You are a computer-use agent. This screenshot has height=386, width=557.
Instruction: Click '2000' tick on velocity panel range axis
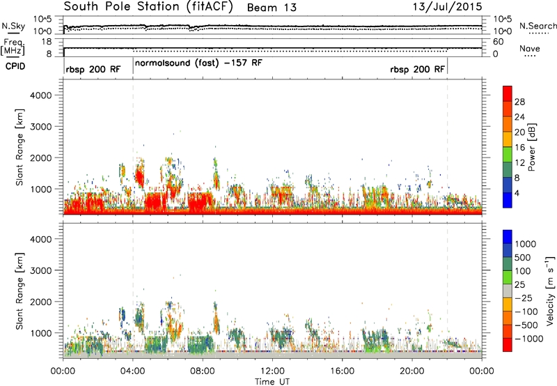(x=41, y=302)
